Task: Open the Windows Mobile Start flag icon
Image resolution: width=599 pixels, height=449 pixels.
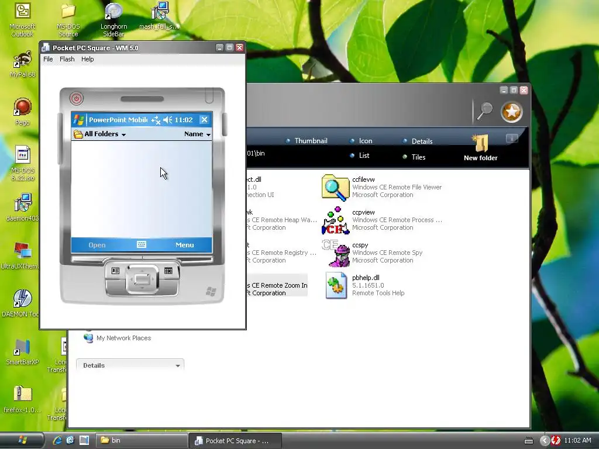Action: (x=79, y=120)
